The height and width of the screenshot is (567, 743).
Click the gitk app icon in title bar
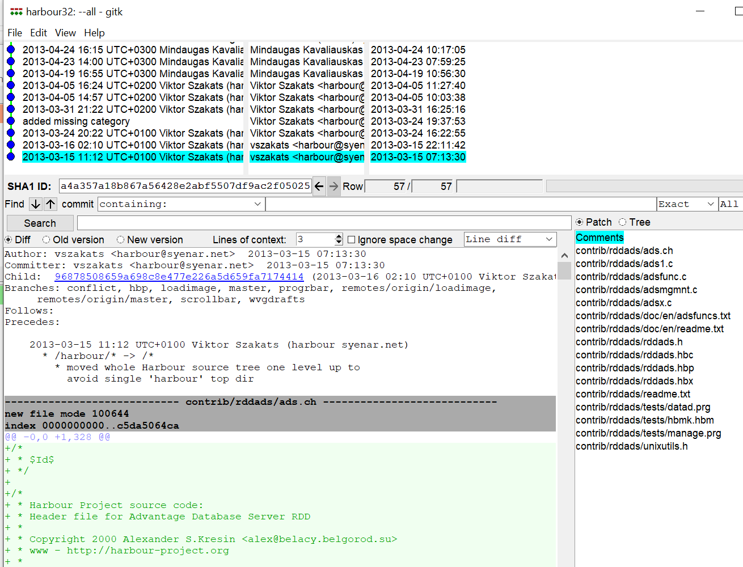(16, 12)
